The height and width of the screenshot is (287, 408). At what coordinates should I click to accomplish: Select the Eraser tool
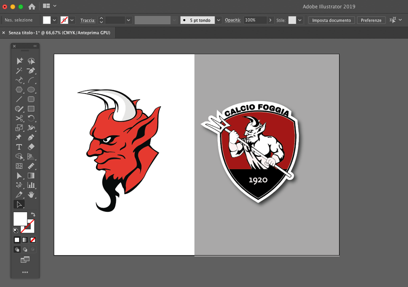31,147
